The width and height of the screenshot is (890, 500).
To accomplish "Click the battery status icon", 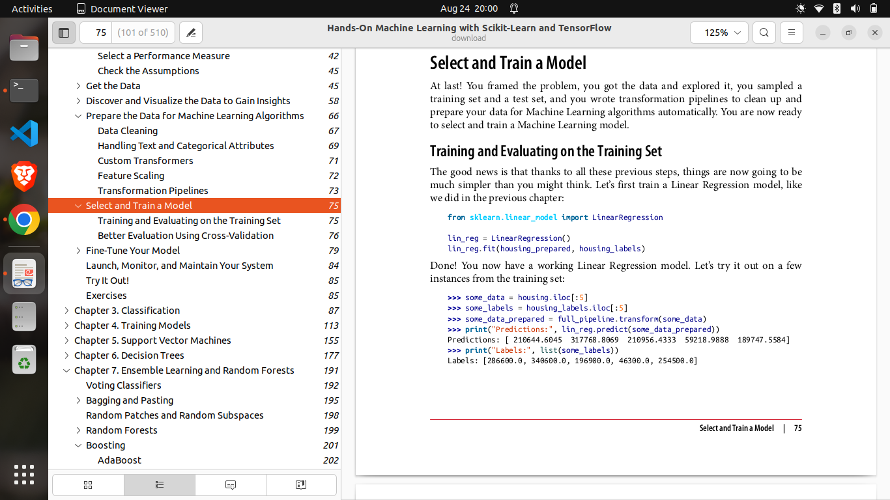I will tap(874, 8).
